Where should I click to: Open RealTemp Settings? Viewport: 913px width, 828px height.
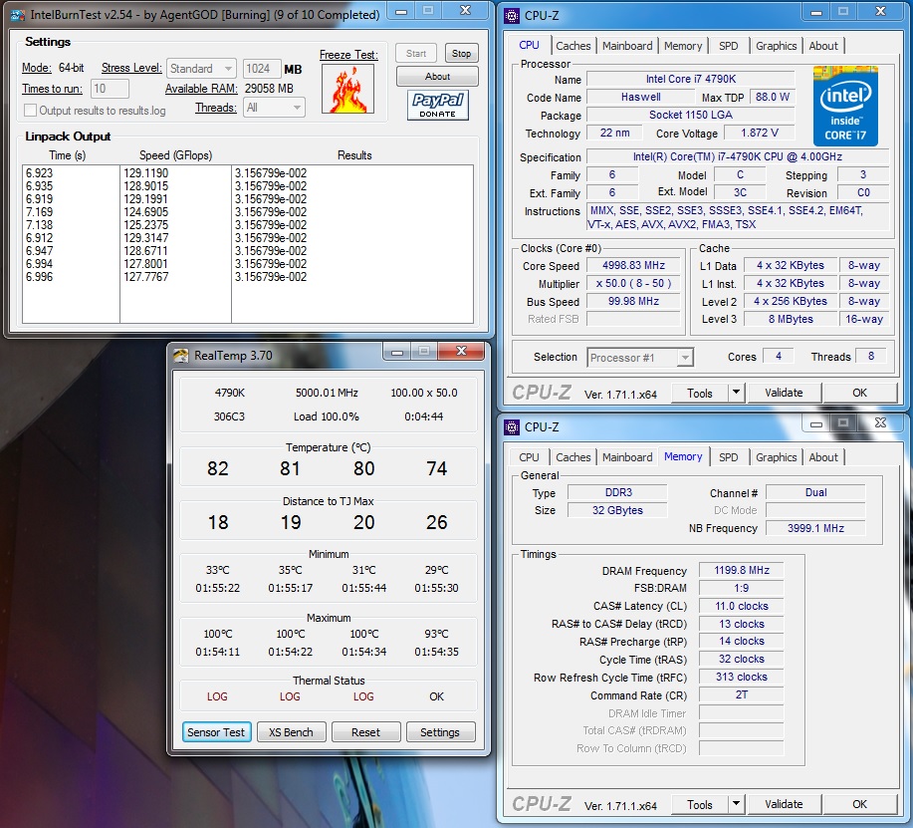point(440,732)
